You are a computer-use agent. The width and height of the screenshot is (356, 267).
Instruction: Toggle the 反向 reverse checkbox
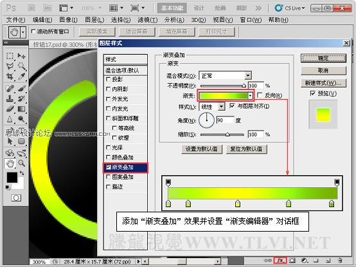(260, 95)
